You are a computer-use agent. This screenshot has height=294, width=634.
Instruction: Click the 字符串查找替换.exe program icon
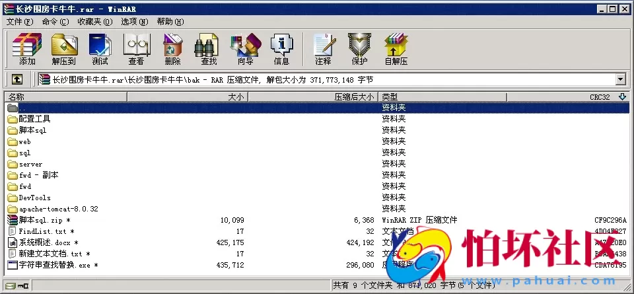pos(13,266)
